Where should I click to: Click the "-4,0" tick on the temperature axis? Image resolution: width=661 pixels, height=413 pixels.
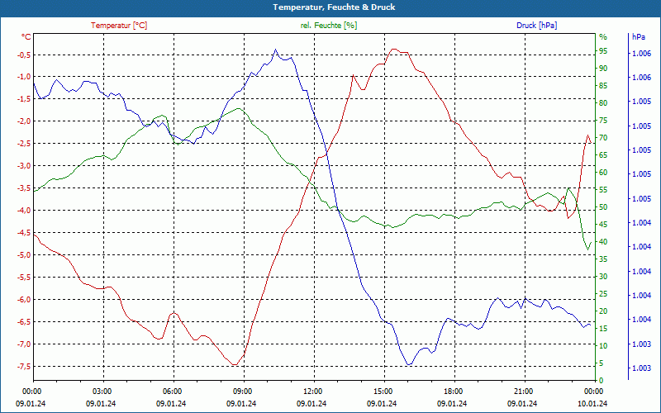(24, 211)
